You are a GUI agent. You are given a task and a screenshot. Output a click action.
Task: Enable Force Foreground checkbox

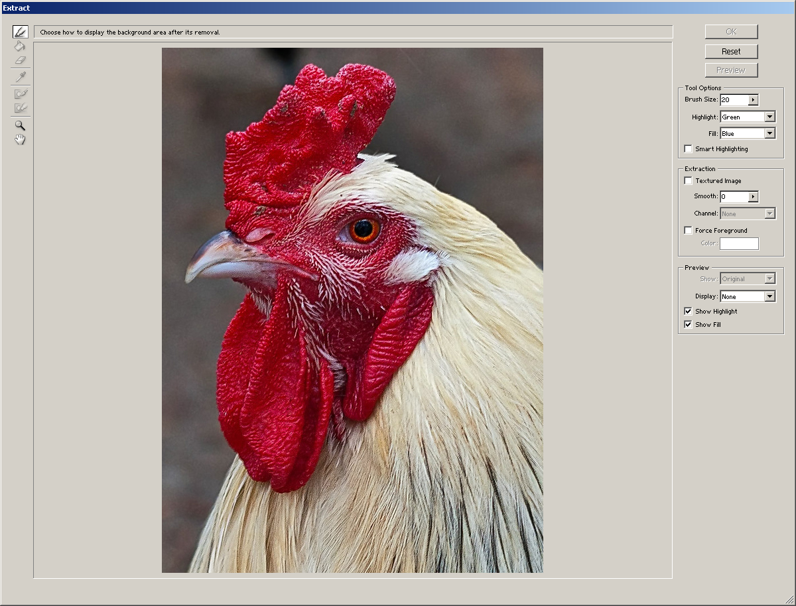pyautogui.click(x=689, y=230)
